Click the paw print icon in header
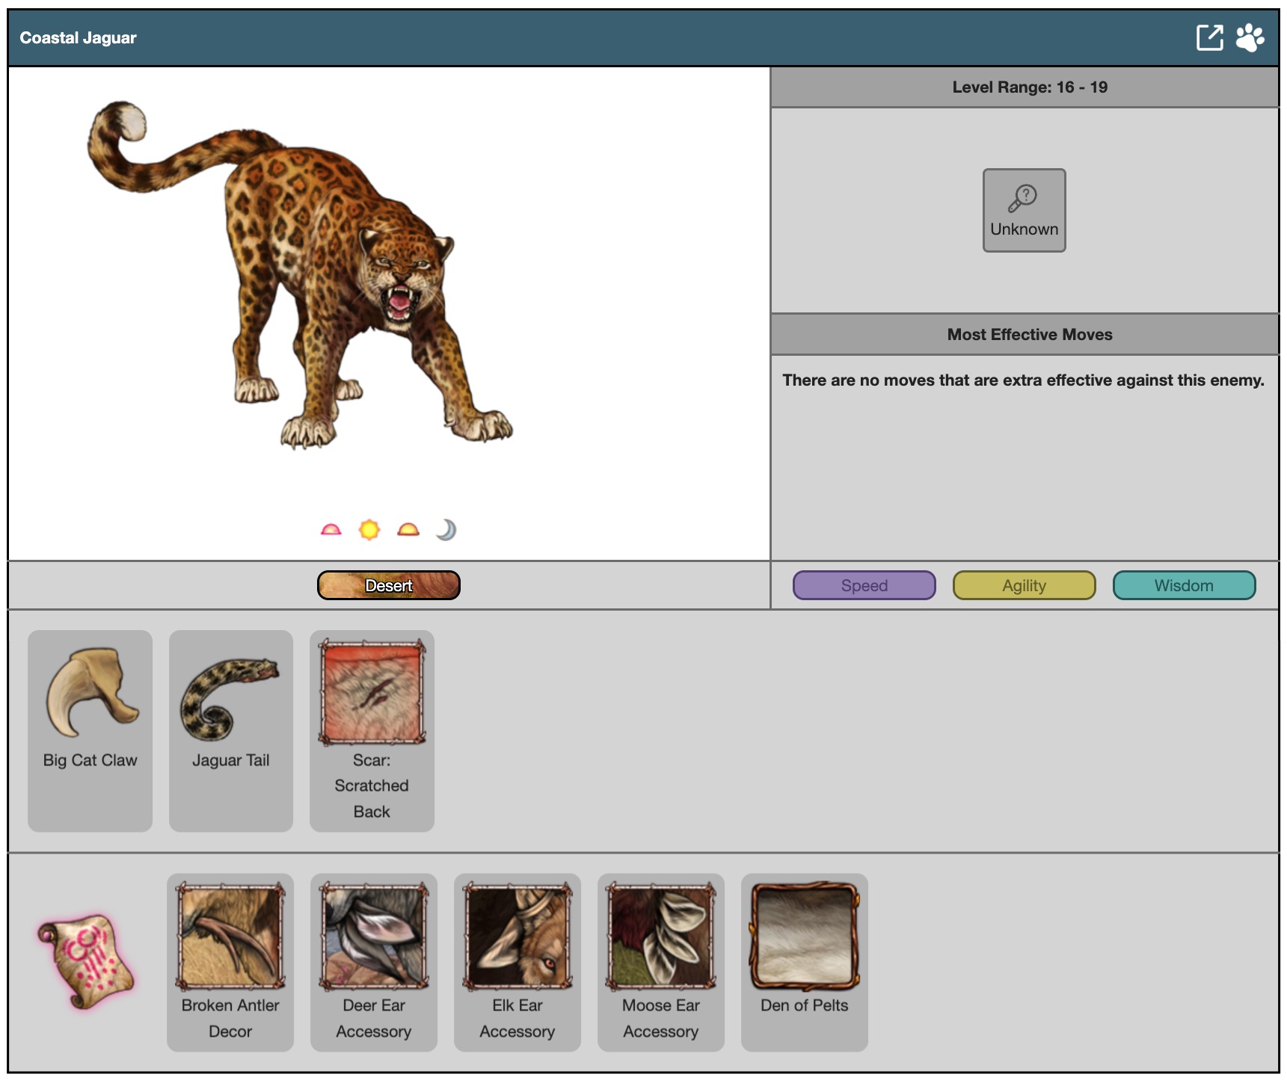The width and height of the screenshot is (1287, 1083). pyautogui.click(x=1250, y=37)
